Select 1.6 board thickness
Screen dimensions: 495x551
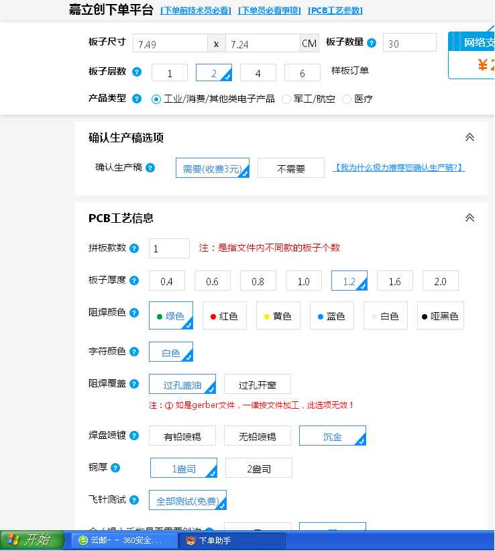[x=395, y=281]
